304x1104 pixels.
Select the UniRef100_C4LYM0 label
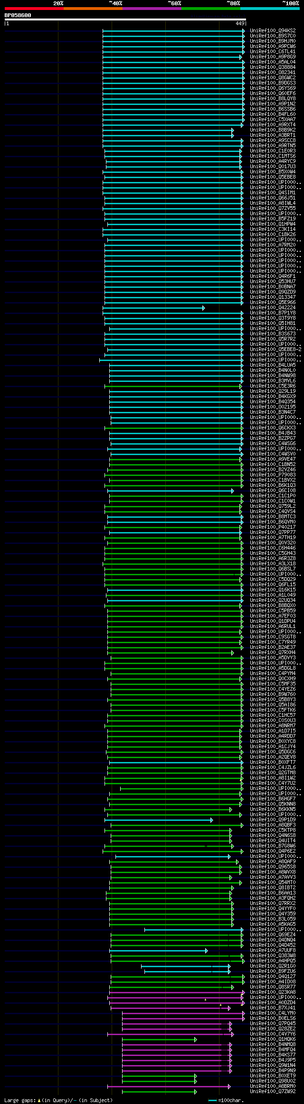click(273, 1013)
